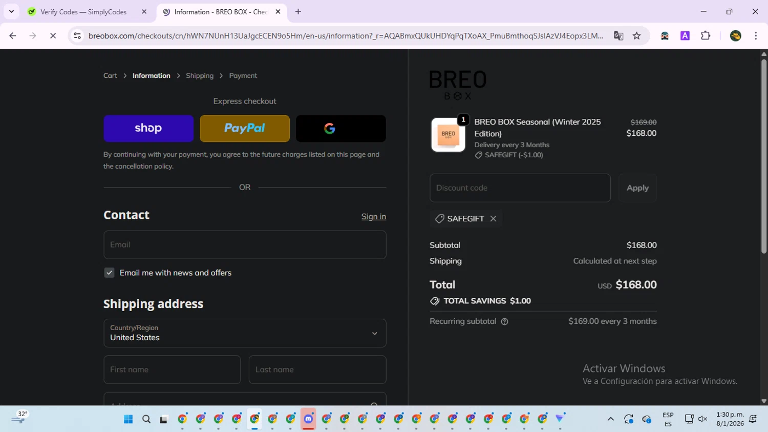Remove the SAFEGIFT discount tag
Image resolution: width=768 pixels, height=432 pixels.
[x=493, y=218]
